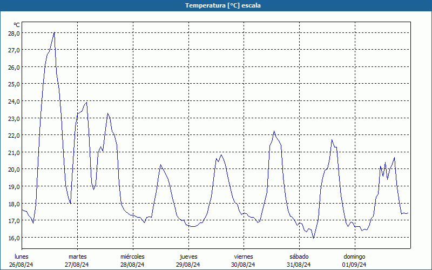This screenshot has height=270, width=432.
Task: Click Friday's peak just above 22°C
Action: click(274, 131)
